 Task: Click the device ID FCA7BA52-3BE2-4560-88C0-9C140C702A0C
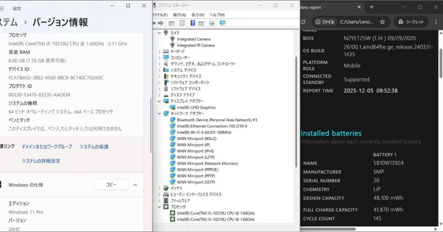(x=56, y=77)
